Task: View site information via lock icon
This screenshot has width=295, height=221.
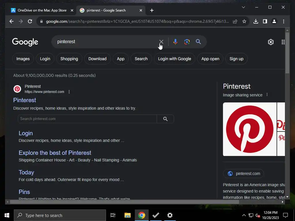Action: point(41,21)
